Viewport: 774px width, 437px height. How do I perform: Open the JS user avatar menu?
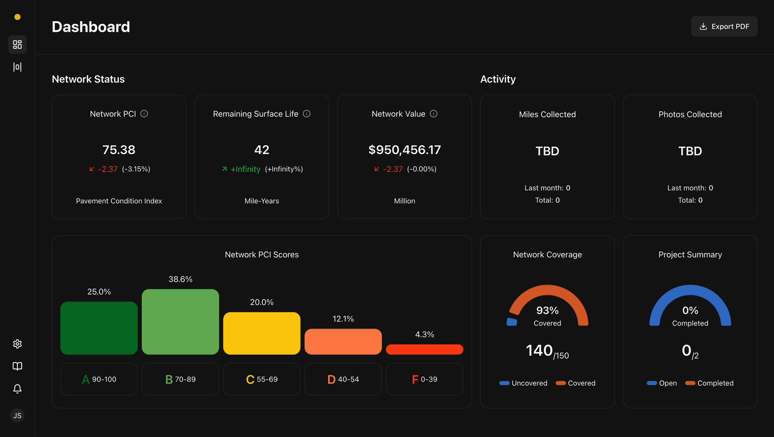click(x=17, y=416)
